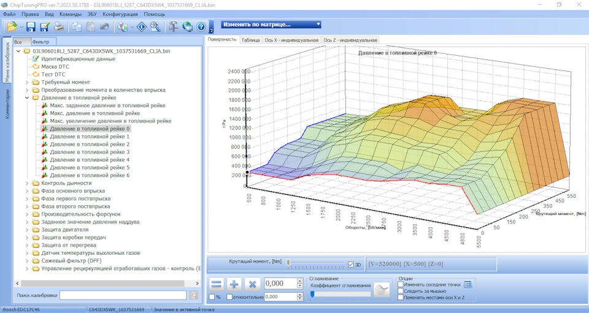Viewport: 589px width, 313px height.
Task: Expand the Контроль дымности folder
Action: point(27,183)
